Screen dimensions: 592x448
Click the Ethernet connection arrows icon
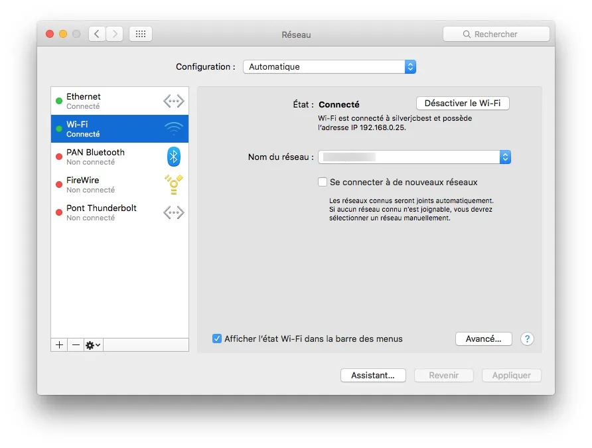pyautogui.click(x=173, y=101)
